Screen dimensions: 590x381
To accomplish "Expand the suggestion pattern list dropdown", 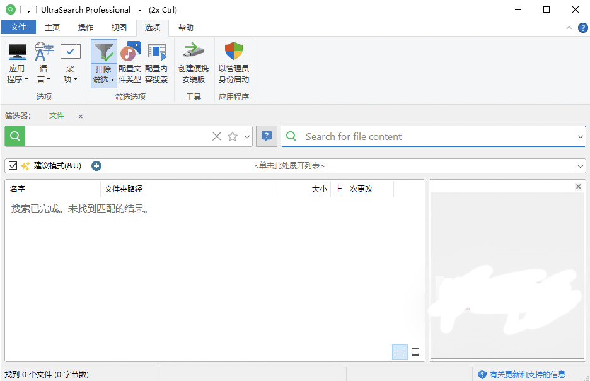I will (x=580, y=166).
